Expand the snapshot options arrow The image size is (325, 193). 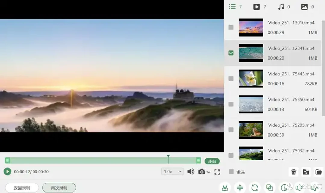coord(209,172)
